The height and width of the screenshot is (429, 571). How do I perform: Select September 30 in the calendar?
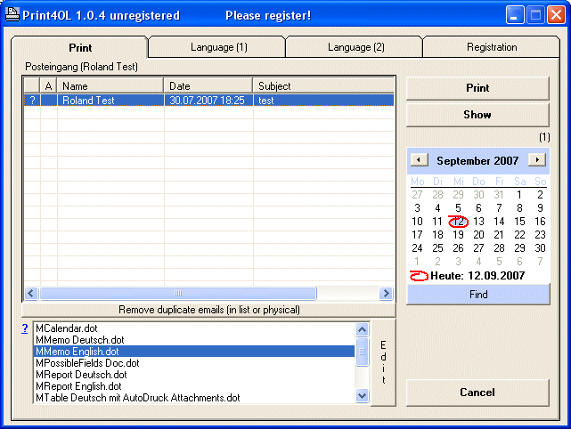pos(540,248)
